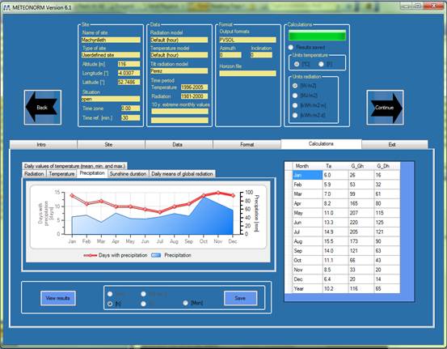Click the Altitude field showing 116
Screen dimensions: 447x349
pyautogui.click(x=129, y=64)
